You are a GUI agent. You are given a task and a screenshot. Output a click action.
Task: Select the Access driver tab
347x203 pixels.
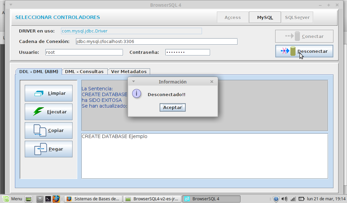click(232, 17)
